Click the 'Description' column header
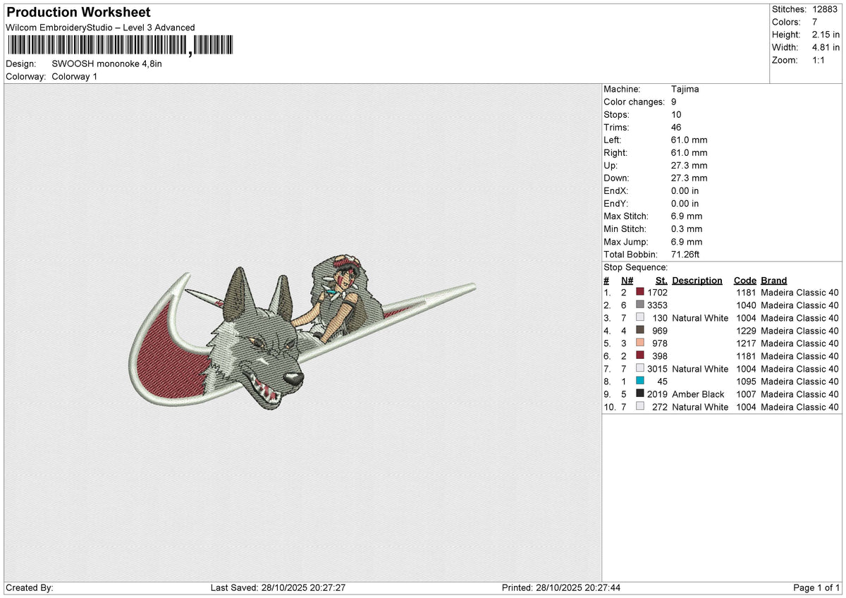Screen dimensions: 846x598 click(x=697, y=280)
